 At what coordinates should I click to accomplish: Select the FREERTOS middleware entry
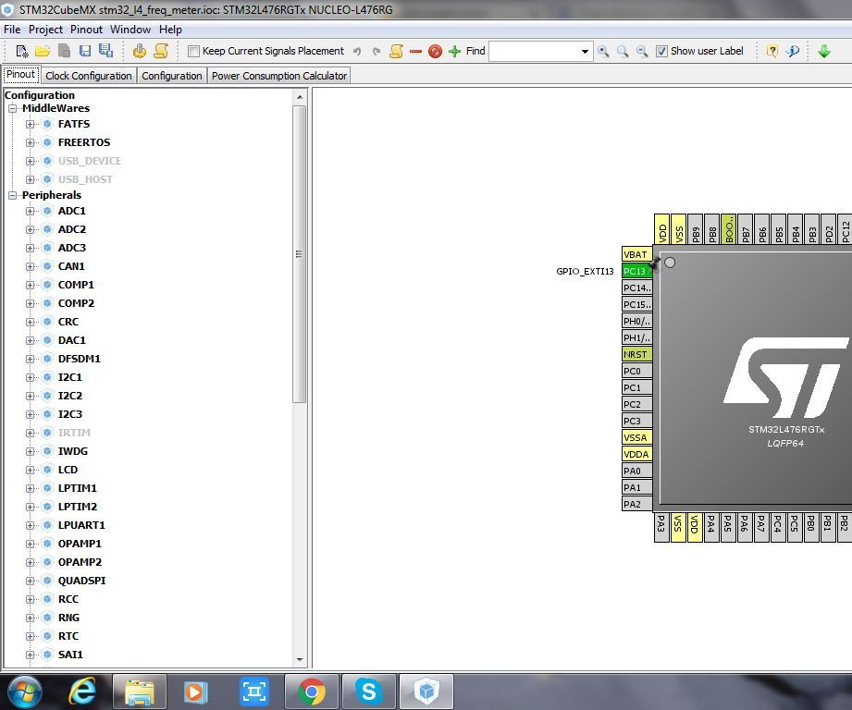83,142
